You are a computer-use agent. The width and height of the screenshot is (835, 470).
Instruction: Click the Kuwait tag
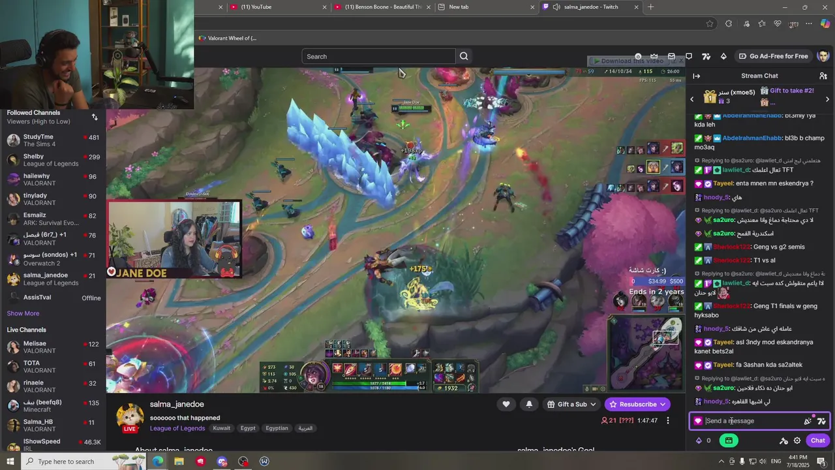click(222, 428)
